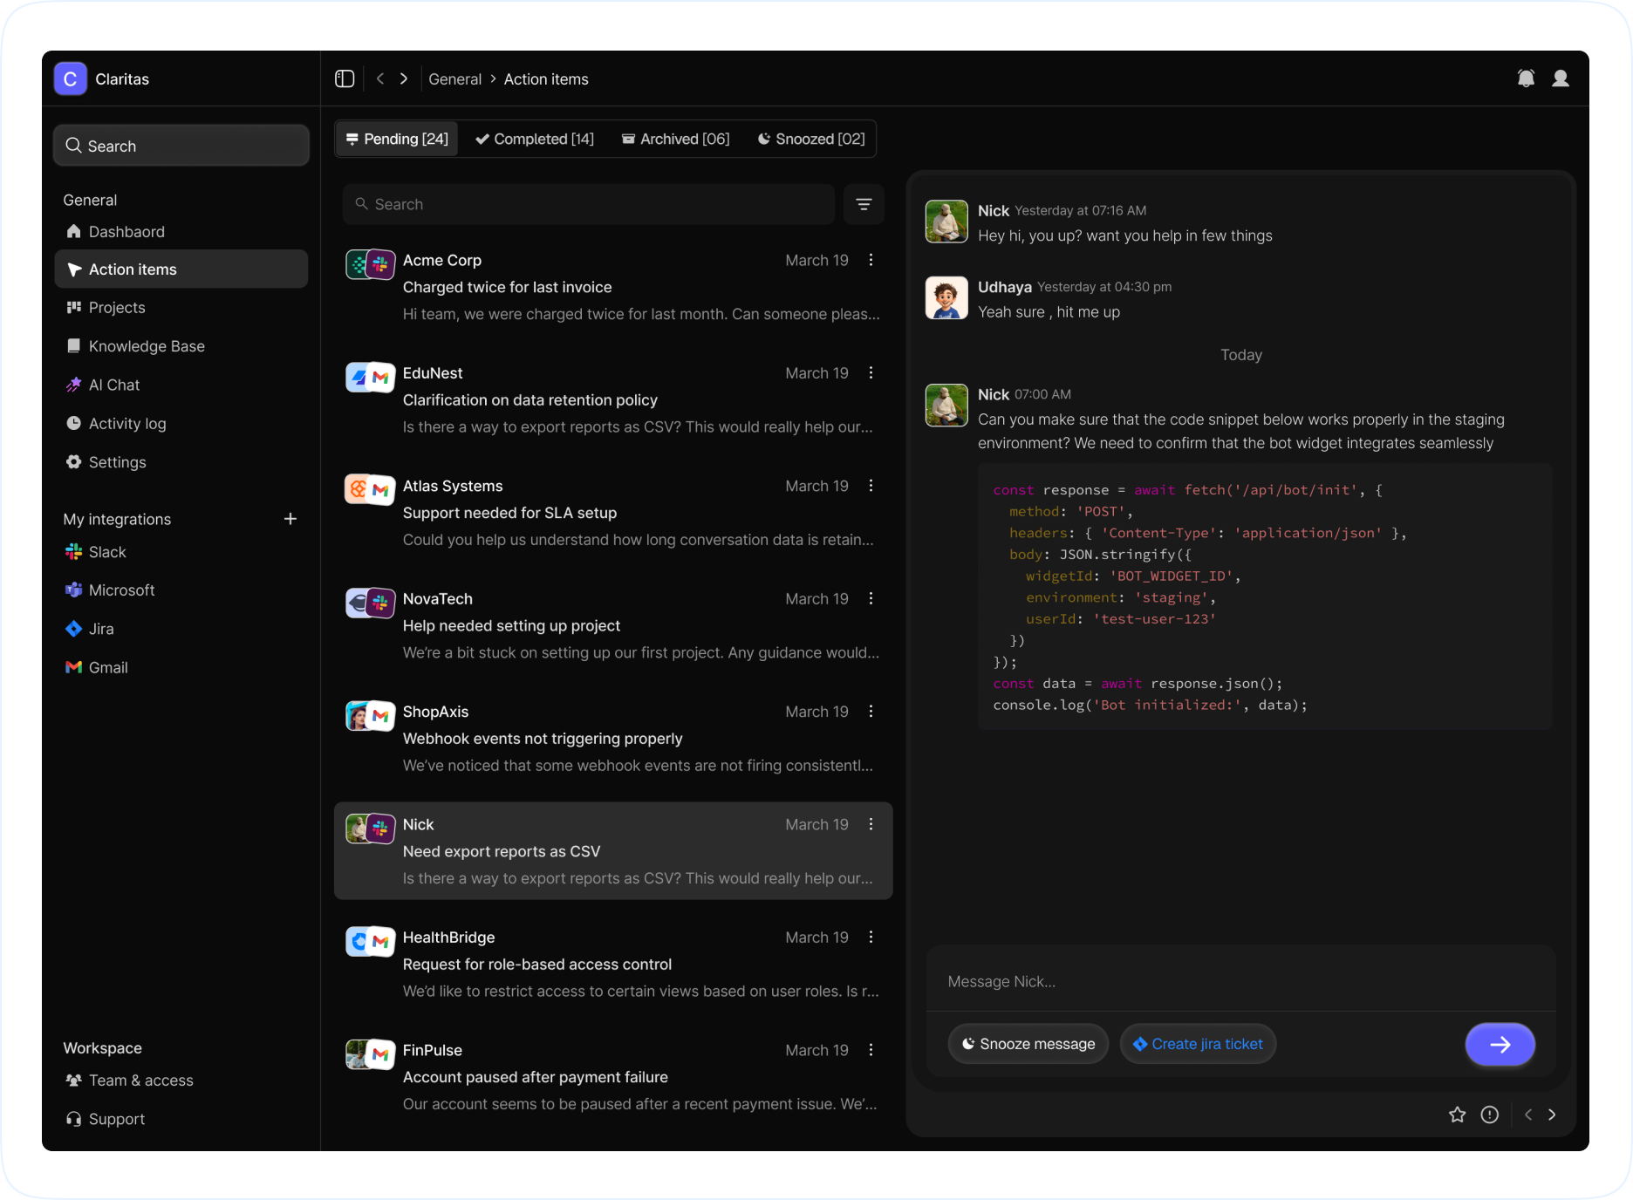Screen dimensions: 1633x1200
Task: Open 'Clarification on data retention policy' item
Action: click(x=613, y=400)
